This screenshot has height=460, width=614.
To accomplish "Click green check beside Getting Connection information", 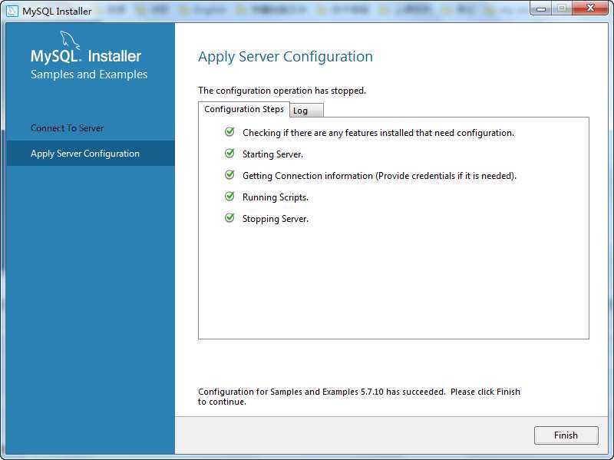I will (229, 175).
